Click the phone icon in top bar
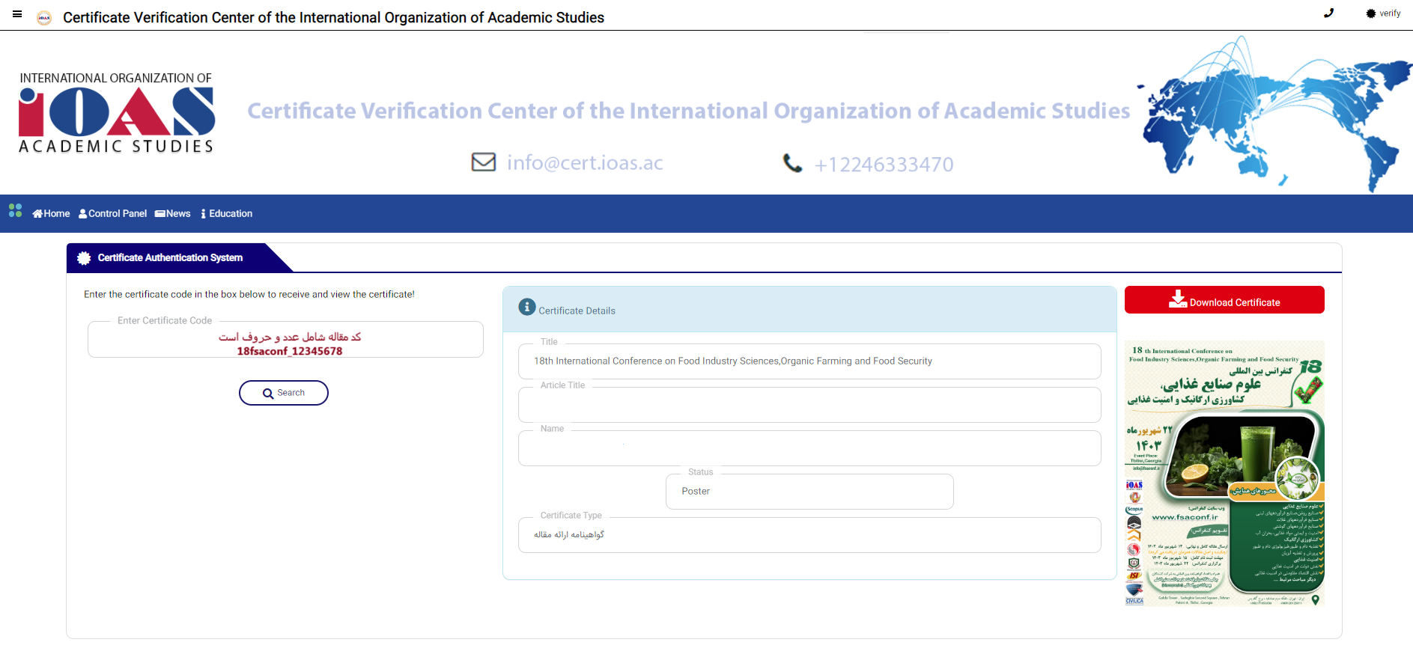 pyautogui.click(x=1329, y=13)
